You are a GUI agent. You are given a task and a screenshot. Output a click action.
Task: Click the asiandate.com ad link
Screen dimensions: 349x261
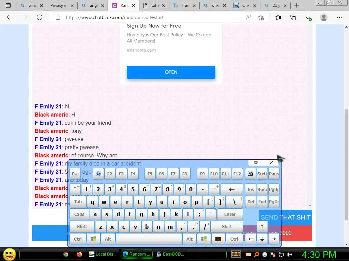(x=141, y=50)
